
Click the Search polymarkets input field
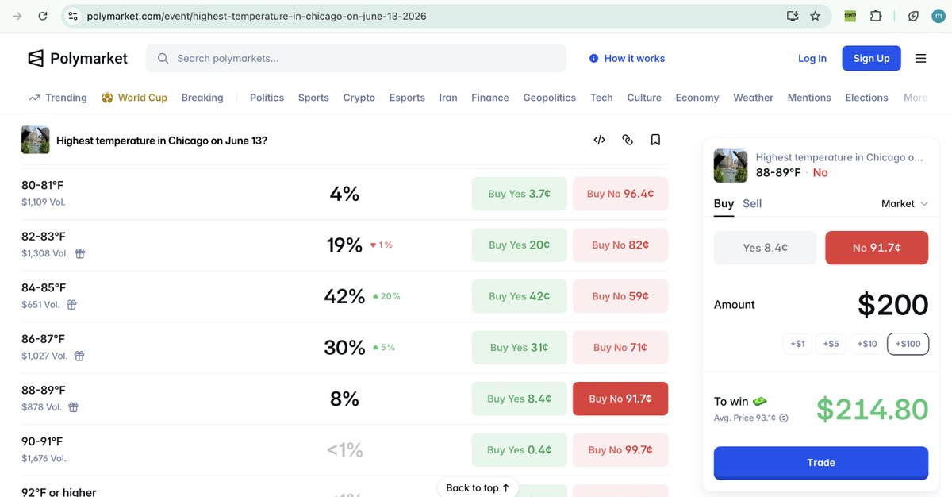[355, 58]
